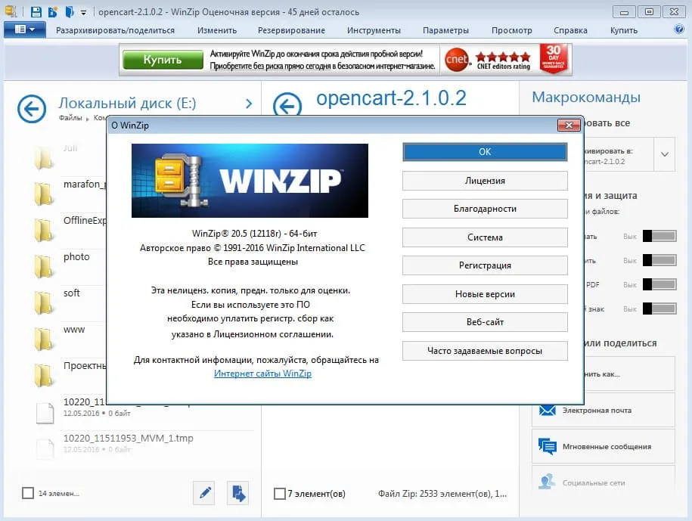Expand the Разархивировать в dropdown arrow
Viewport: 692px width, 521px height.
pyautogui.click(x=665, y=154)
